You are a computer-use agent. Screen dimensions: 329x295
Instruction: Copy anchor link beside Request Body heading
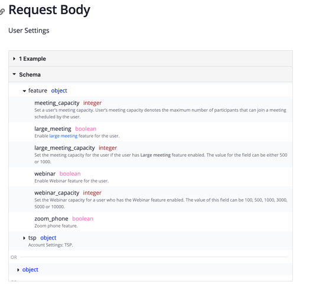tap(2, 11)
